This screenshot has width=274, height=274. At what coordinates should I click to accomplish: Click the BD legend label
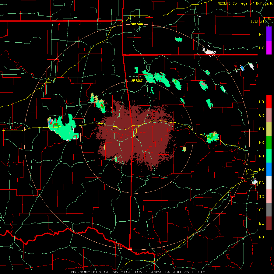pyautogui.click(x=262, y=129)
